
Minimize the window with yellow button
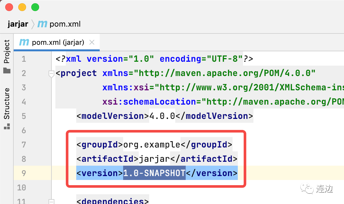pos(22,7)
